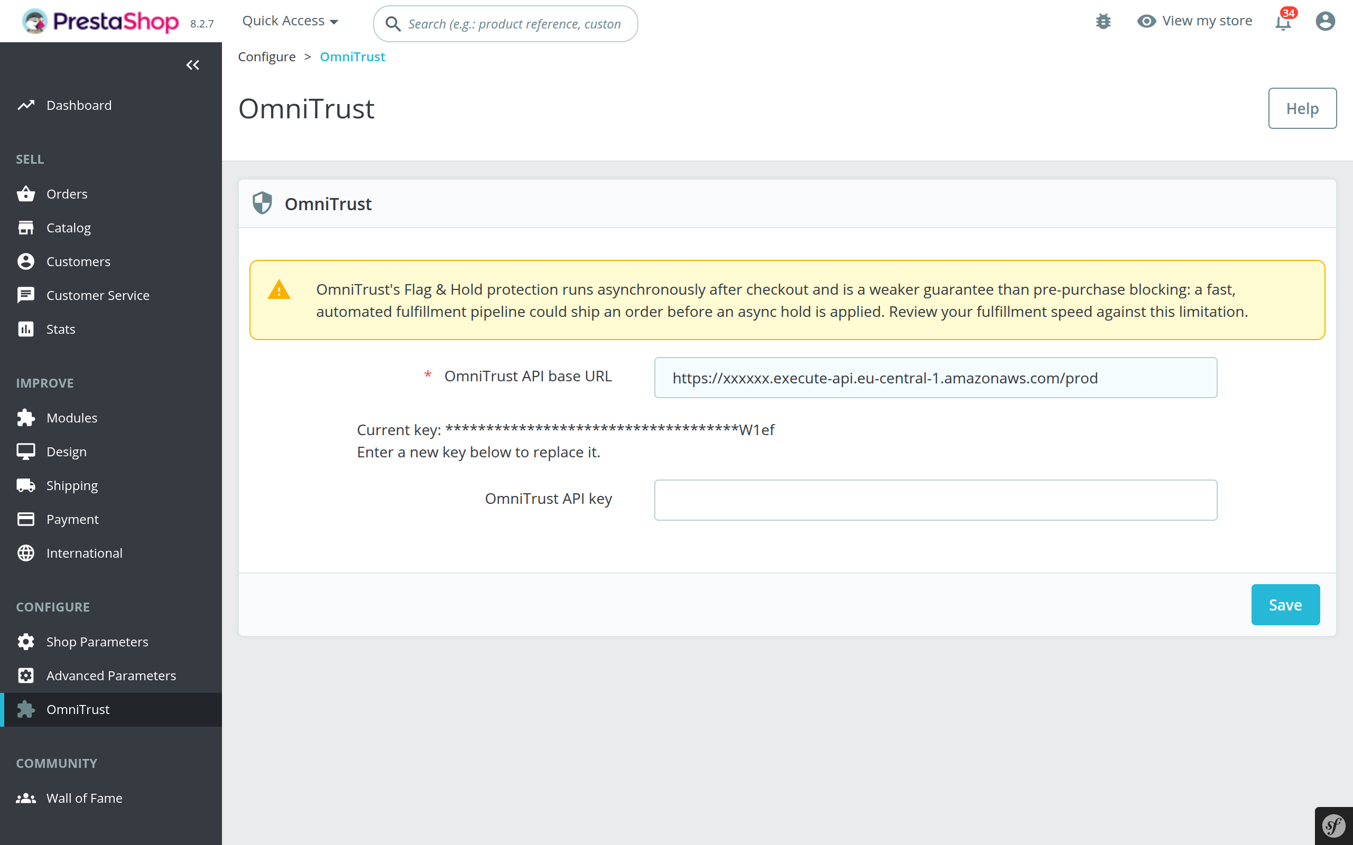Click the 'OmniTrust API base URL' label
This screenshot has height=845, width=1353.
pos(528,376)
